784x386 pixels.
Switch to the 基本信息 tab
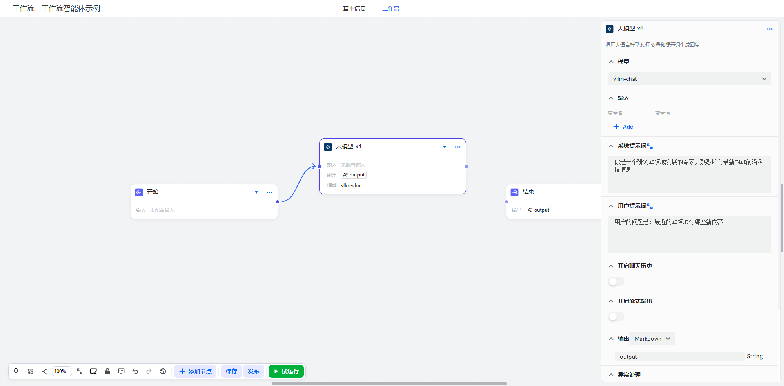pos(354,8)
